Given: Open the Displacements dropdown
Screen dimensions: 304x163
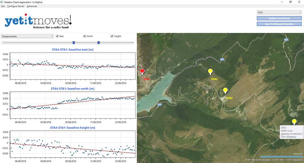Looking at the screenshot, I should pyautogui.click(x=27, y=36).
